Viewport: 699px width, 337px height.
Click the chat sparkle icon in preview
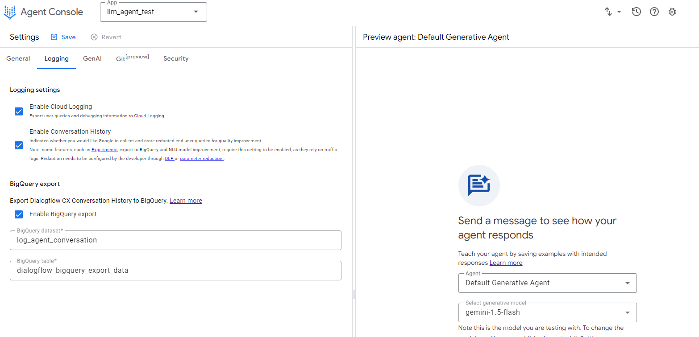(x=479, y=185)
